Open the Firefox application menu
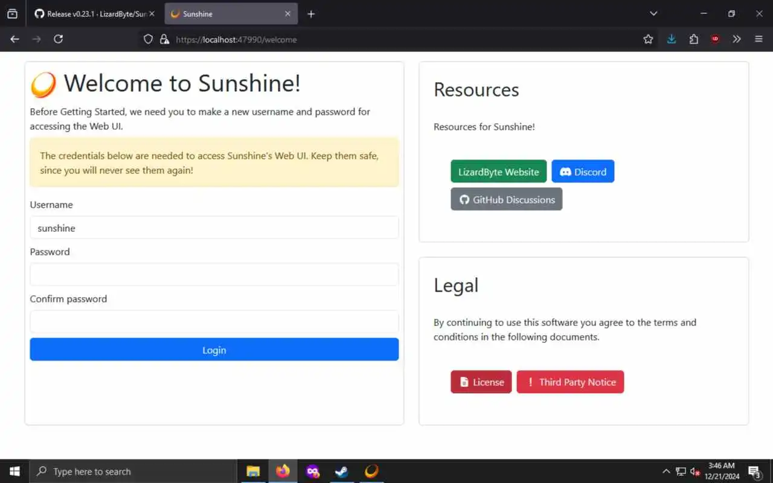This screenshot has height=483, width=773. pos(759,39)
